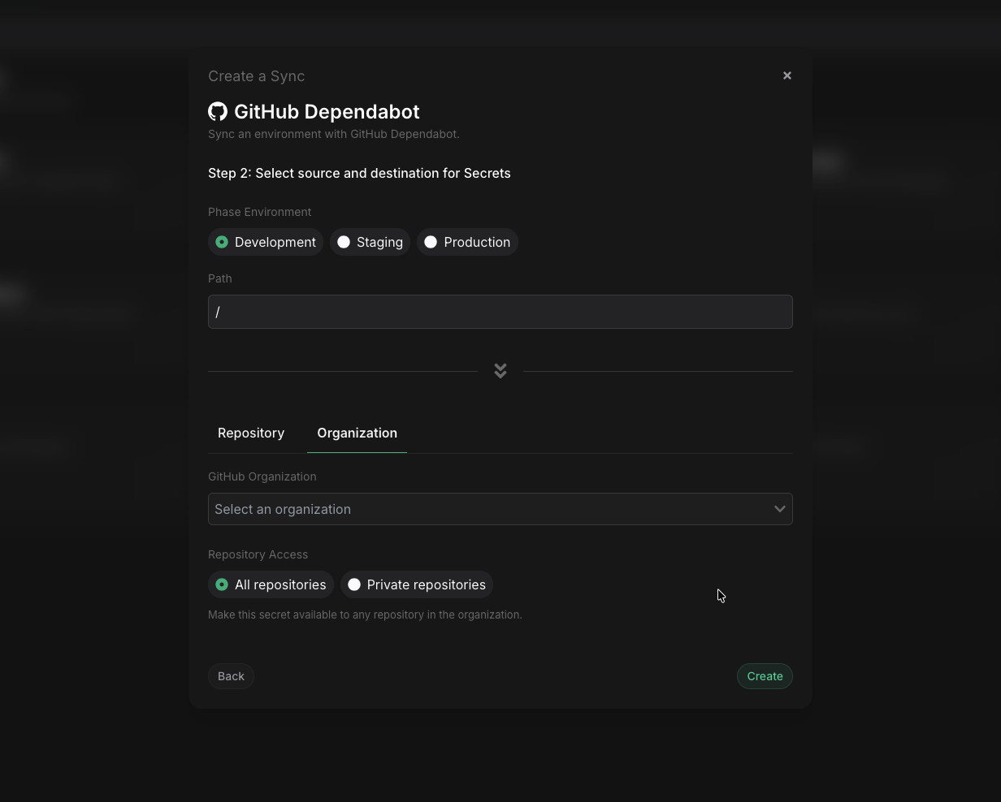Screen dimensions: 1001x802
Task: Click Create to finish the Dependabot sync
Action: (x=765, y=675)
